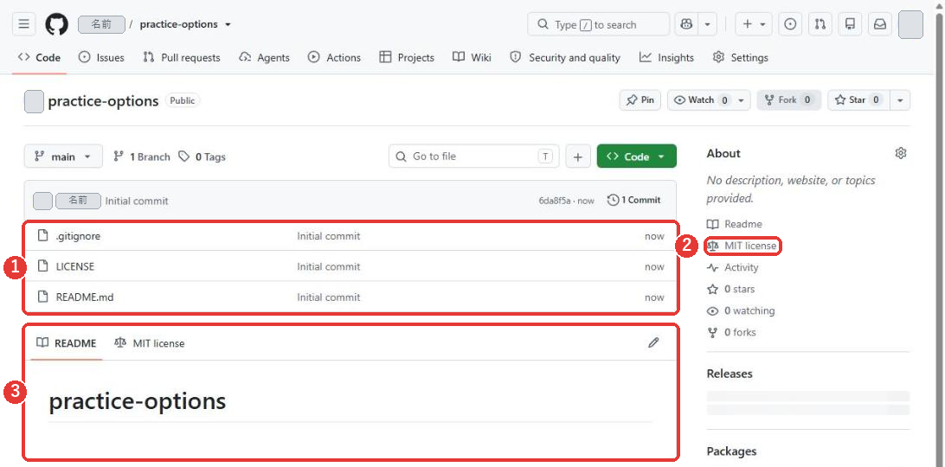Open the notifications inbox icon
This screenshot has width=945, height=467.
coord(880,25)
